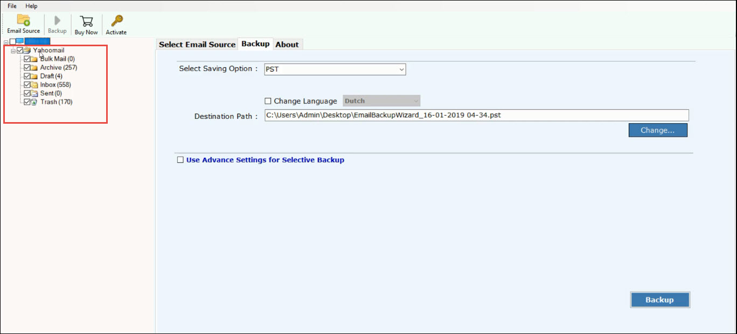
Task: Uncheck the Inbox (558) checkbox
Action: (x=27, y=84)
